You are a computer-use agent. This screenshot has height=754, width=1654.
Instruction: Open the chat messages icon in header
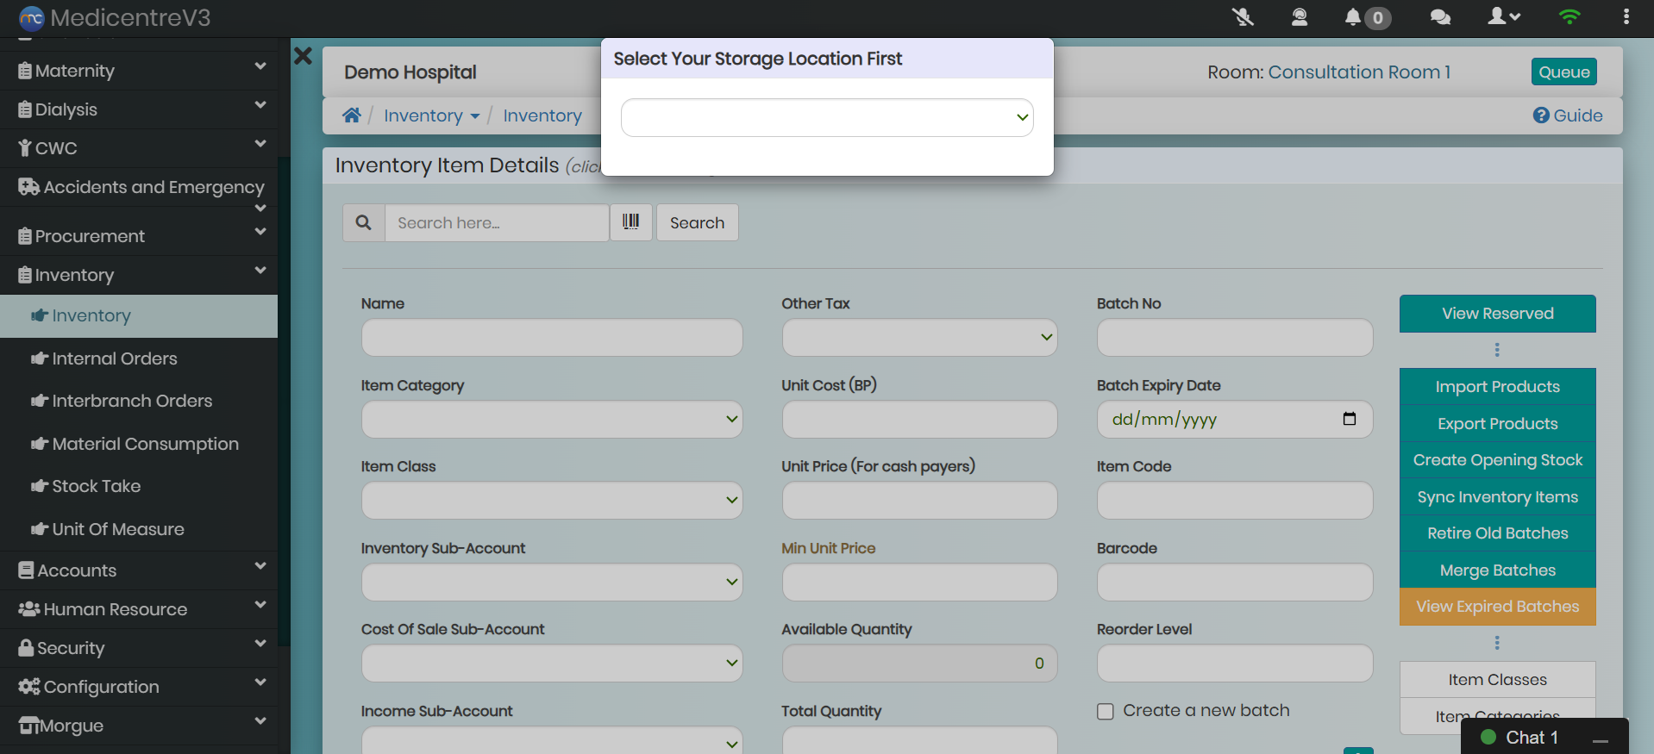pos(1439,17)
